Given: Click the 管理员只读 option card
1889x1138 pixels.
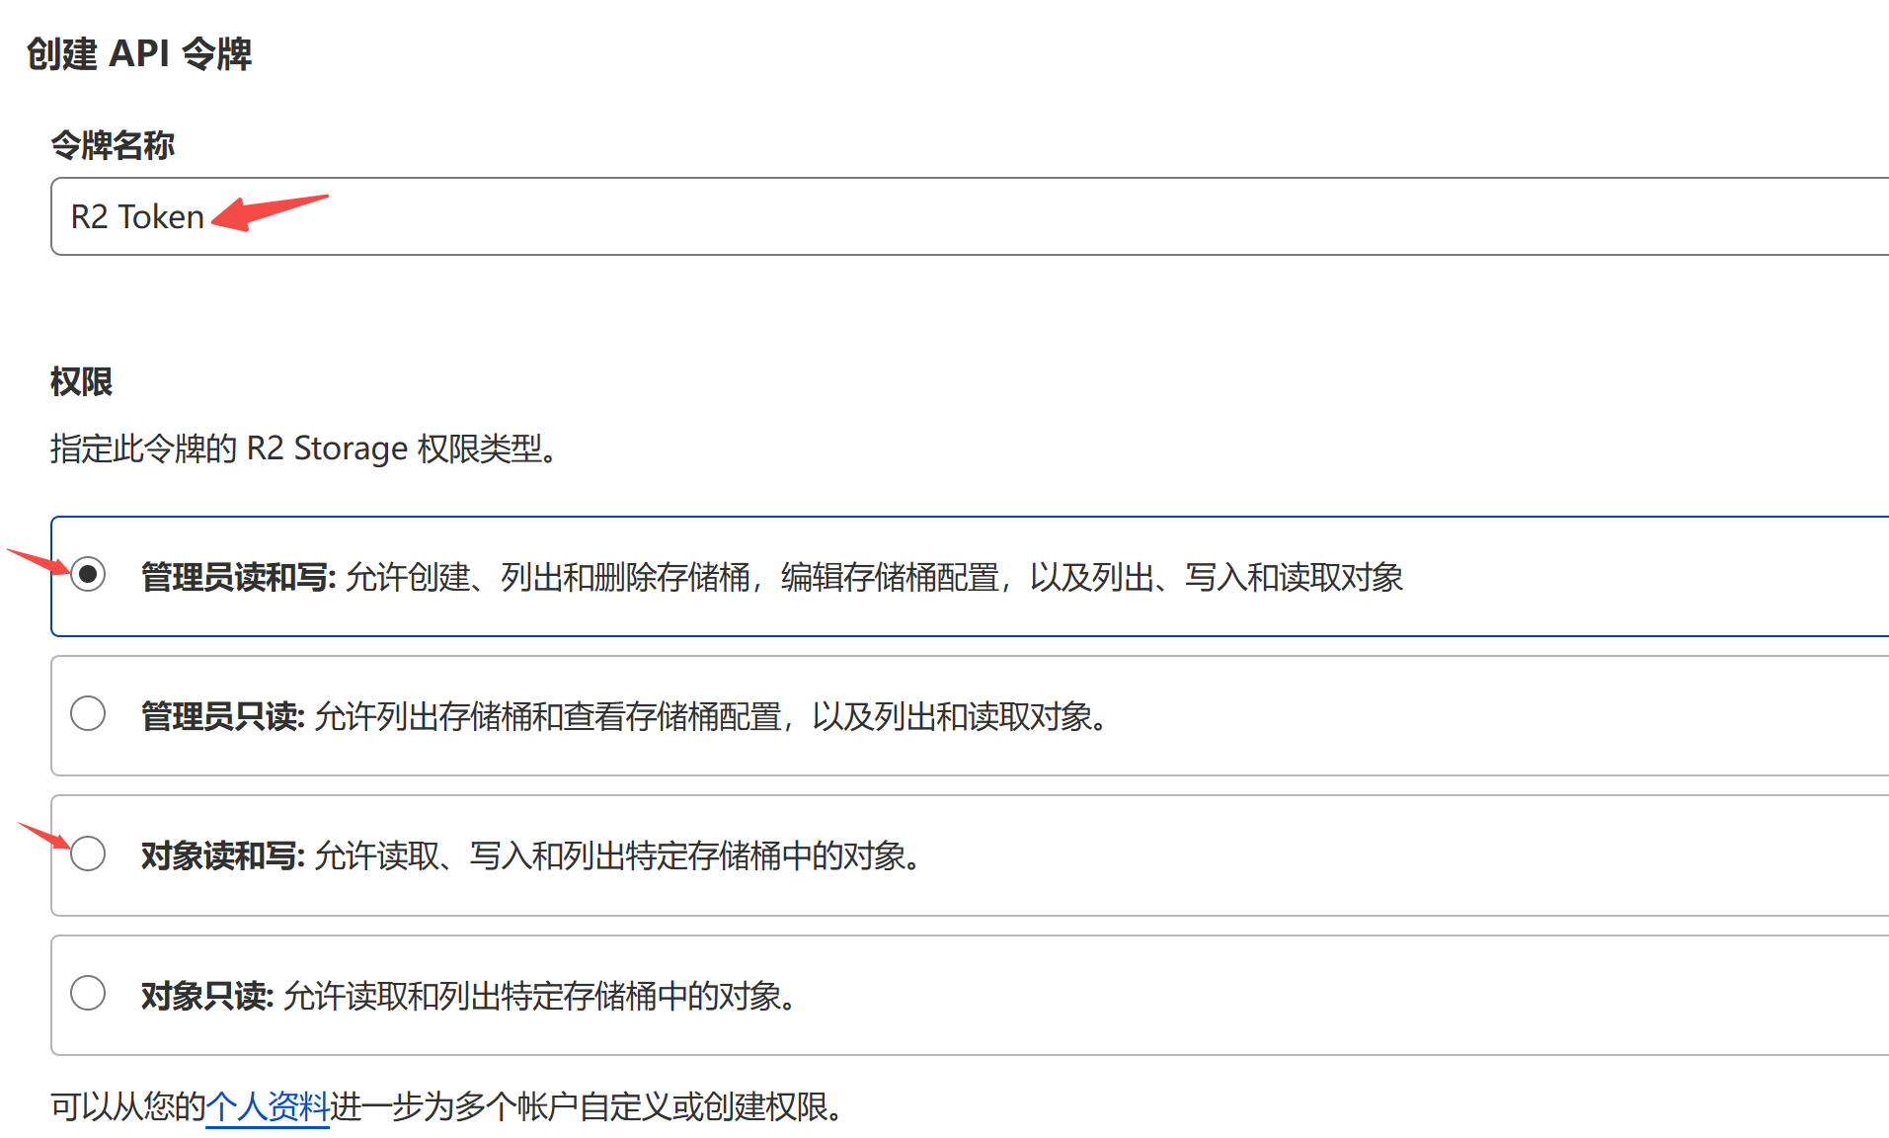Looking at the screenshot, I should [x=970, y=716].
